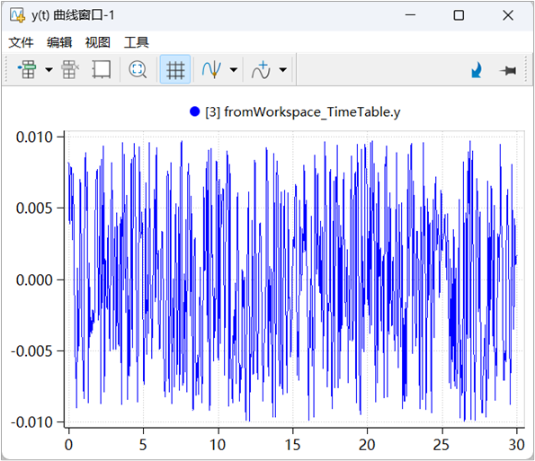The height and width of the screenshot is (461, 535).
Task: Click the 0.000 y-axis label
Action: [34, 280]
